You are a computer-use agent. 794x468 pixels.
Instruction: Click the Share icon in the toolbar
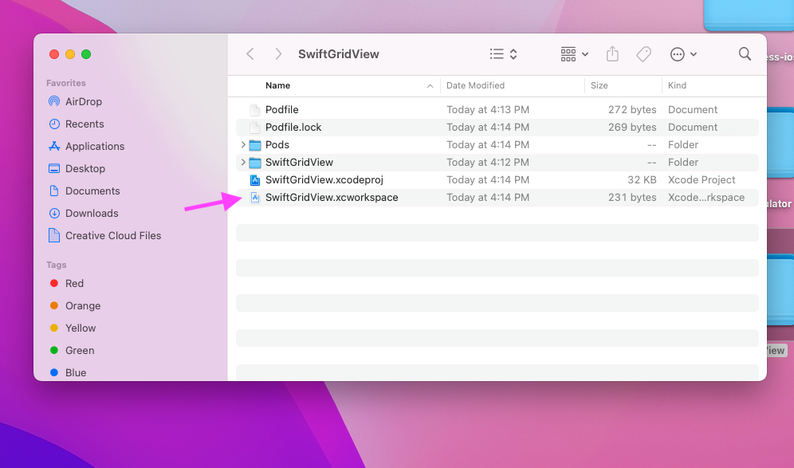point(611,53)
